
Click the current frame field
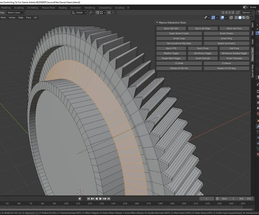pos(206,199)
